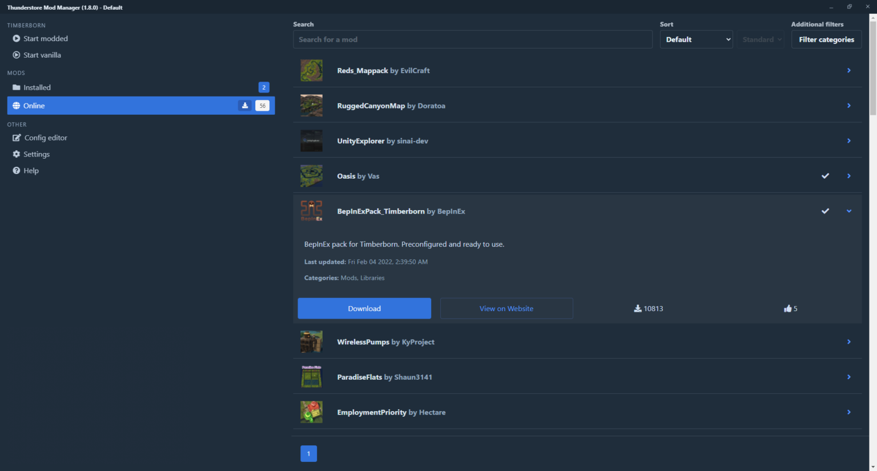Expand the RuggedCanyonMap mod entry

pos(849,106)
